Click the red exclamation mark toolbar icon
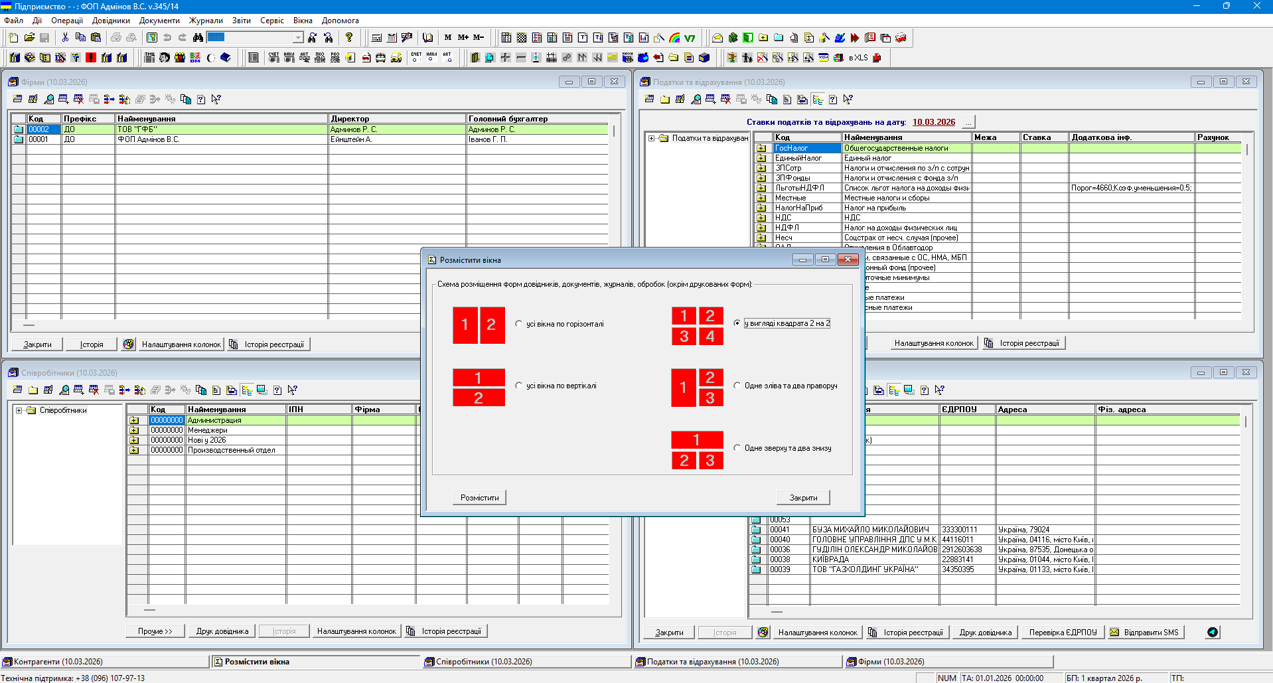This screenshot has height=683, width=1273. [91, 58]
